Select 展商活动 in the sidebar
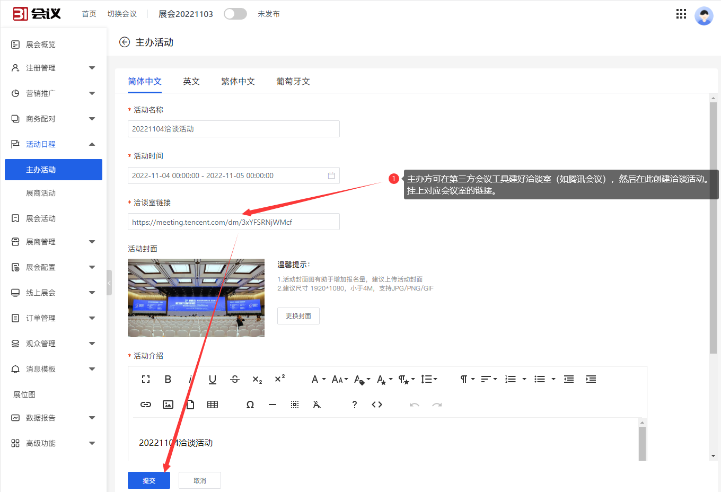The width and height of the screenshot is (721, 492). (41, 193)
